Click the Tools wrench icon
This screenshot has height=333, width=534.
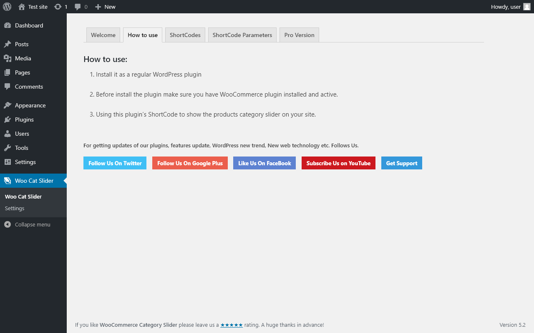point(8,148)
